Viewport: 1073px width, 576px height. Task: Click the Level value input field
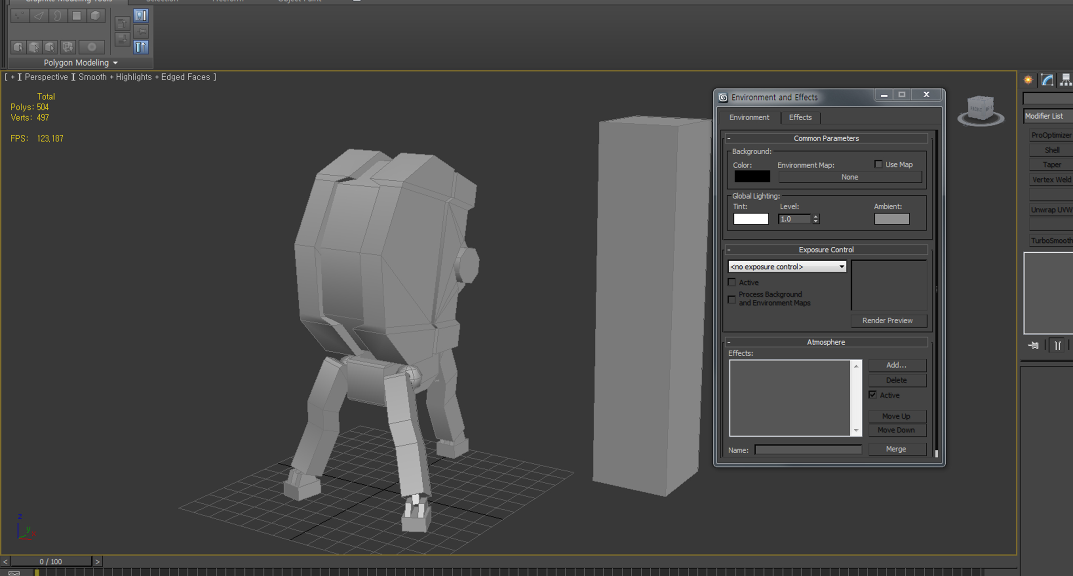794,219
